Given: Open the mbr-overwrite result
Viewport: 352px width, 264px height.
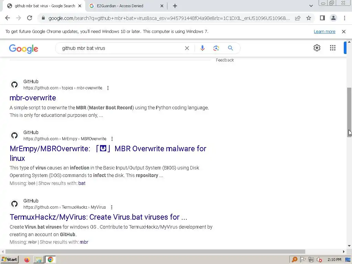Looking at the screenshot, I should tap(33, 98).
